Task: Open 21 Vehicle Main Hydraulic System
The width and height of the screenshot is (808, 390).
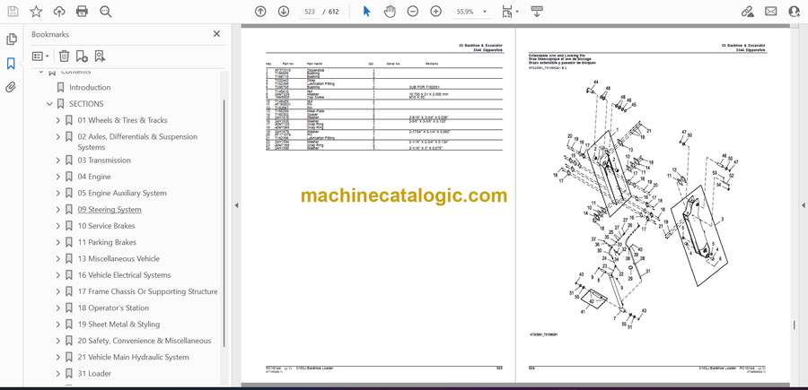Action: click(134, 358)
